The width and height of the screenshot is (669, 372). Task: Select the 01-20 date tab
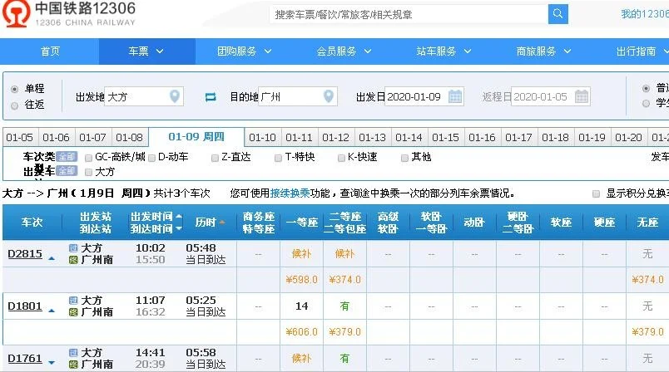[628, 138]
